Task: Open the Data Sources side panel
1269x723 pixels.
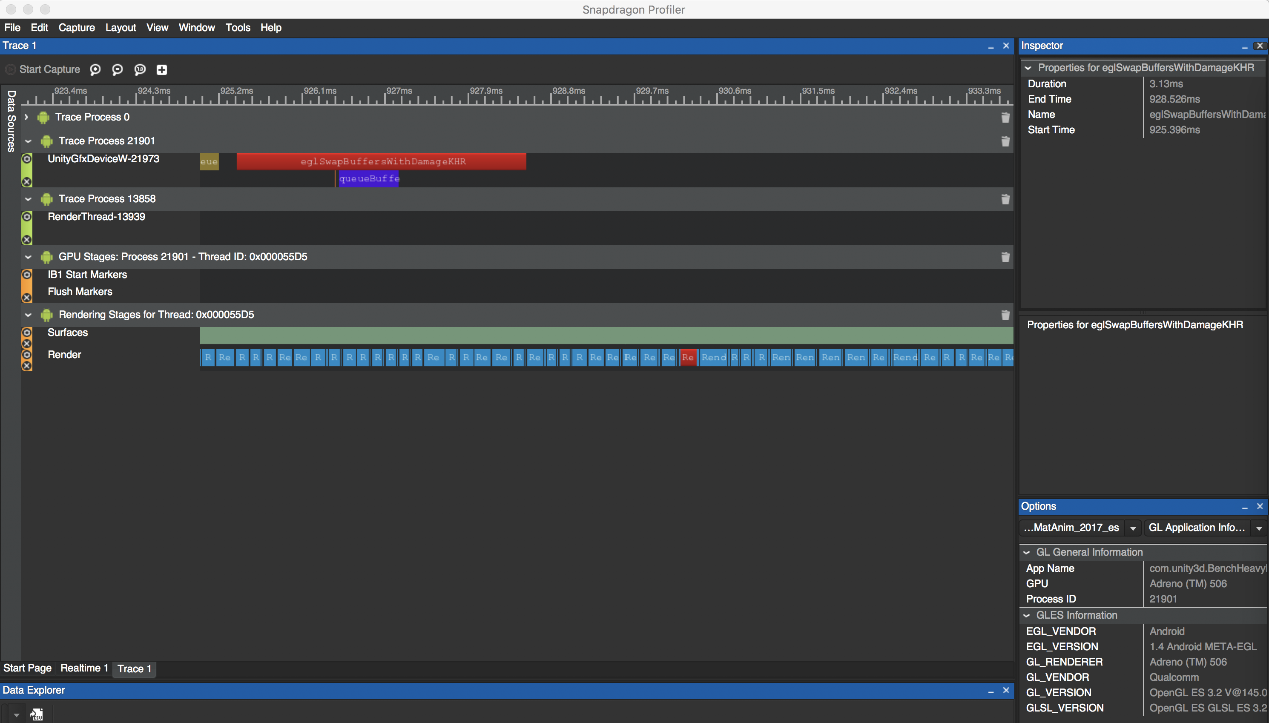Action: tap(11, 120)
